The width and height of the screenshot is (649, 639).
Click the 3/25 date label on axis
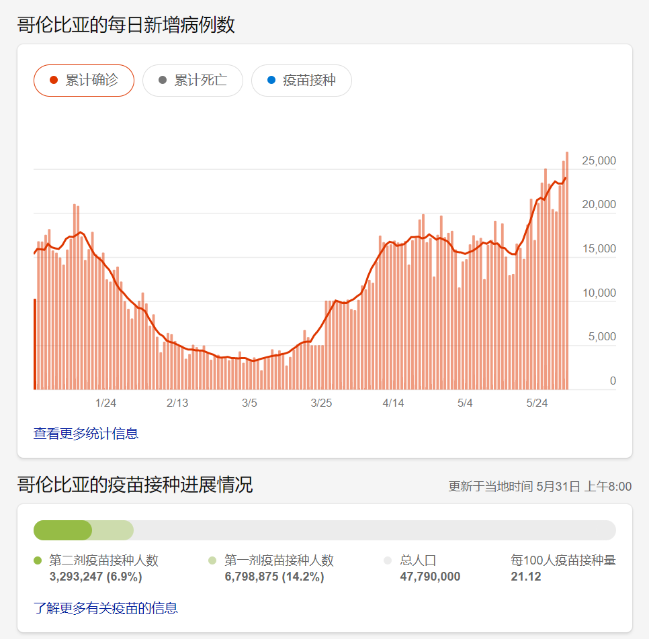[x=321, y=403]
